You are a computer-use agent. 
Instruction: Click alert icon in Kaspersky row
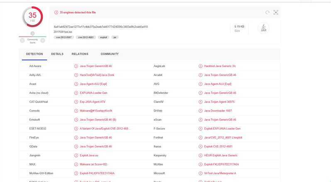pos(200,155)
